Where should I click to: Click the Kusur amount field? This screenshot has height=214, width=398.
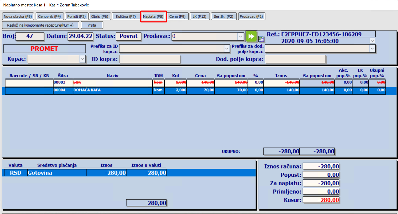[321, 200]
